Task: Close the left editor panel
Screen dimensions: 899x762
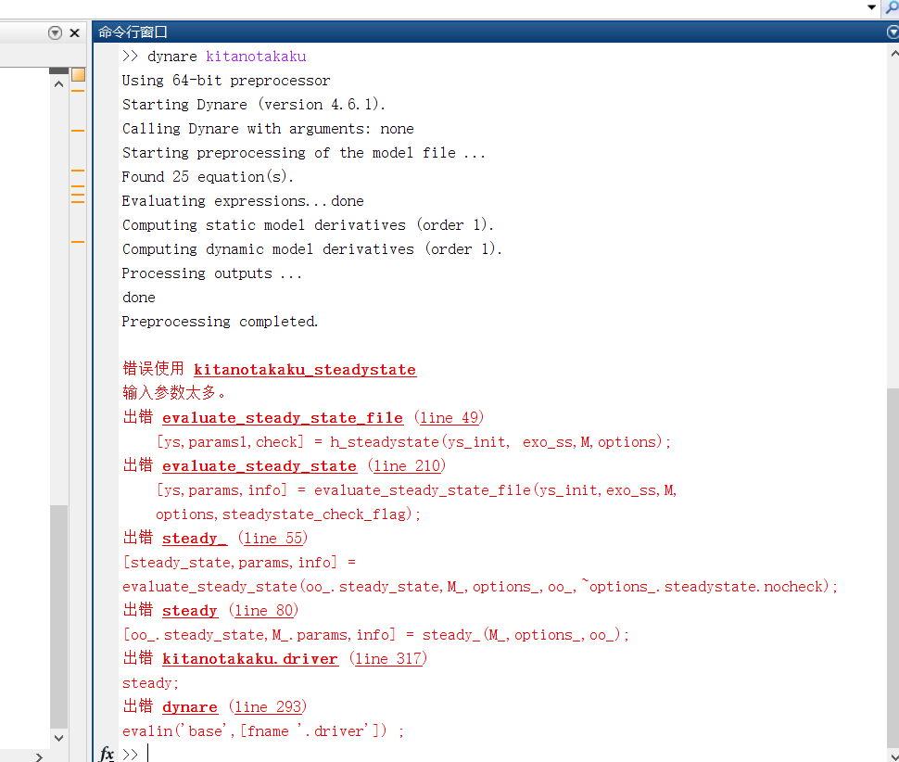Action: 75,32
